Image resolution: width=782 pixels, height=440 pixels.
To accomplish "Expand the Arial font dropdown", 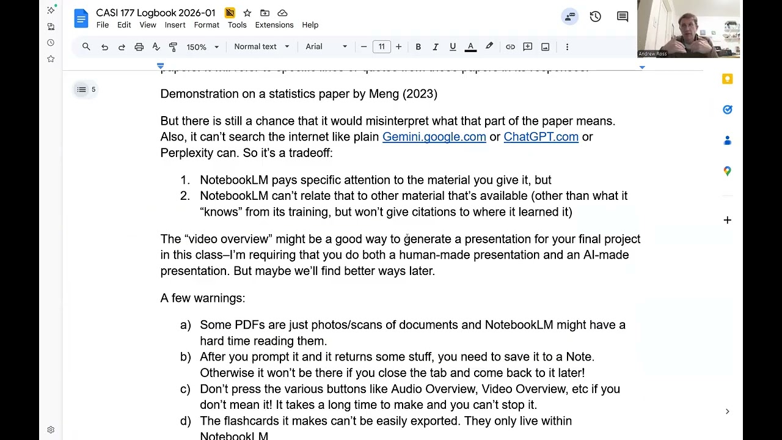I will pyautogui.click(x=326, y=46).
